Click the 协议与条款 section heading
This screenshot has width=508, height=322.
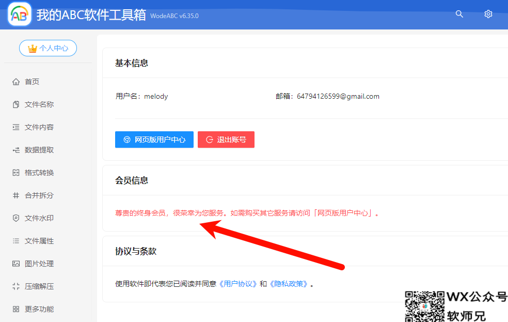pos(136,251)
